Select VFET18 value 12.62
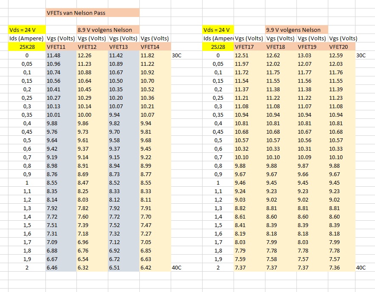Viewport: 375px width, 292px height. [281, 56]
